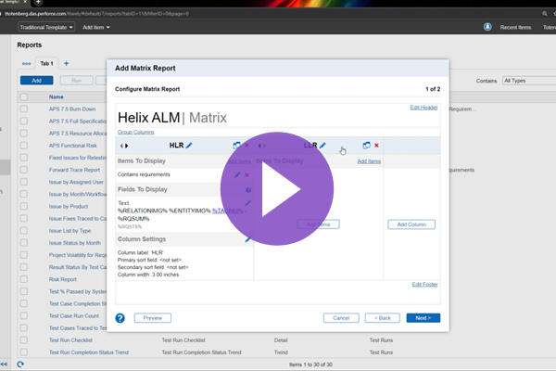556x371 pixels.
Task: Click the blue Add button
Action: [x=36, y=81]
